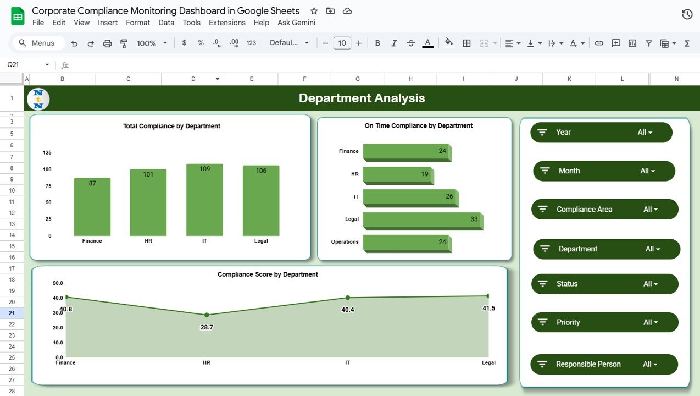Open the borders tool
This screenshot has height=396, width=700.
466,43
